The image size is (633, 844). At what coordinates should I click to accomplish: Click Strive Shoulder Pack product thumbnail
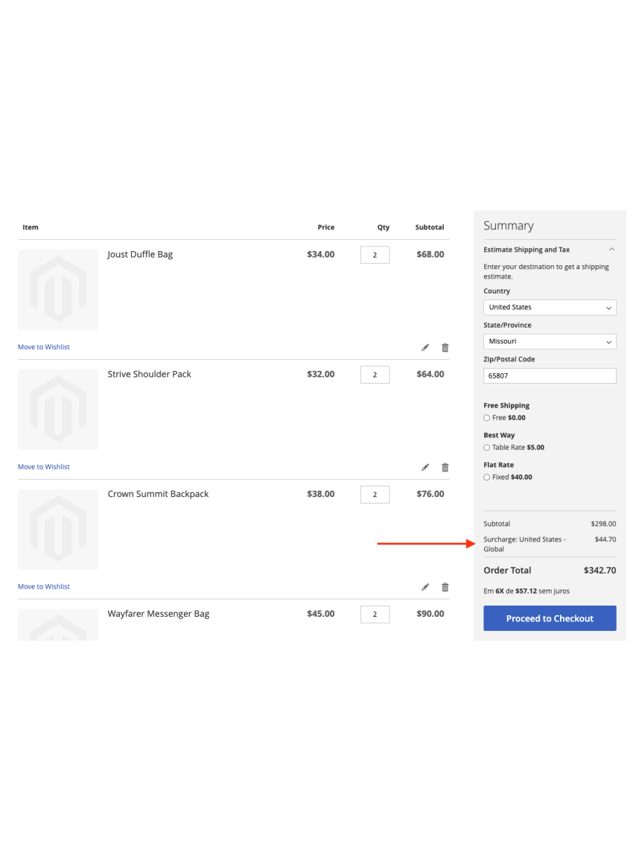click(58, 409)
